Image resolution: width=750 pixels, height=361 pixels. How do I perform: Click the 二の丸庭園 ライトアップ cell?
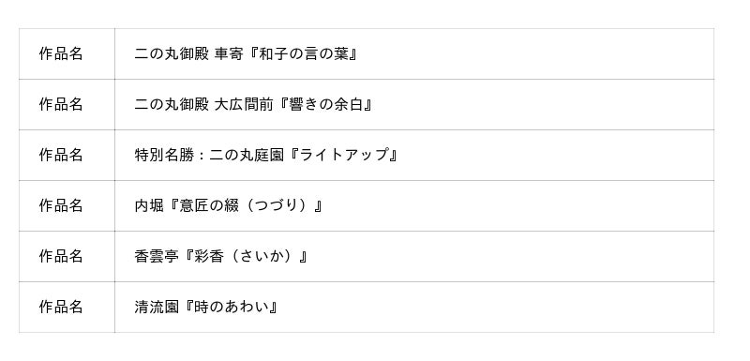pos(414,155)
